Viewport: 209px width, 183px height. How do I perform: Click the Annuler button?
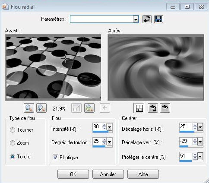108,174
